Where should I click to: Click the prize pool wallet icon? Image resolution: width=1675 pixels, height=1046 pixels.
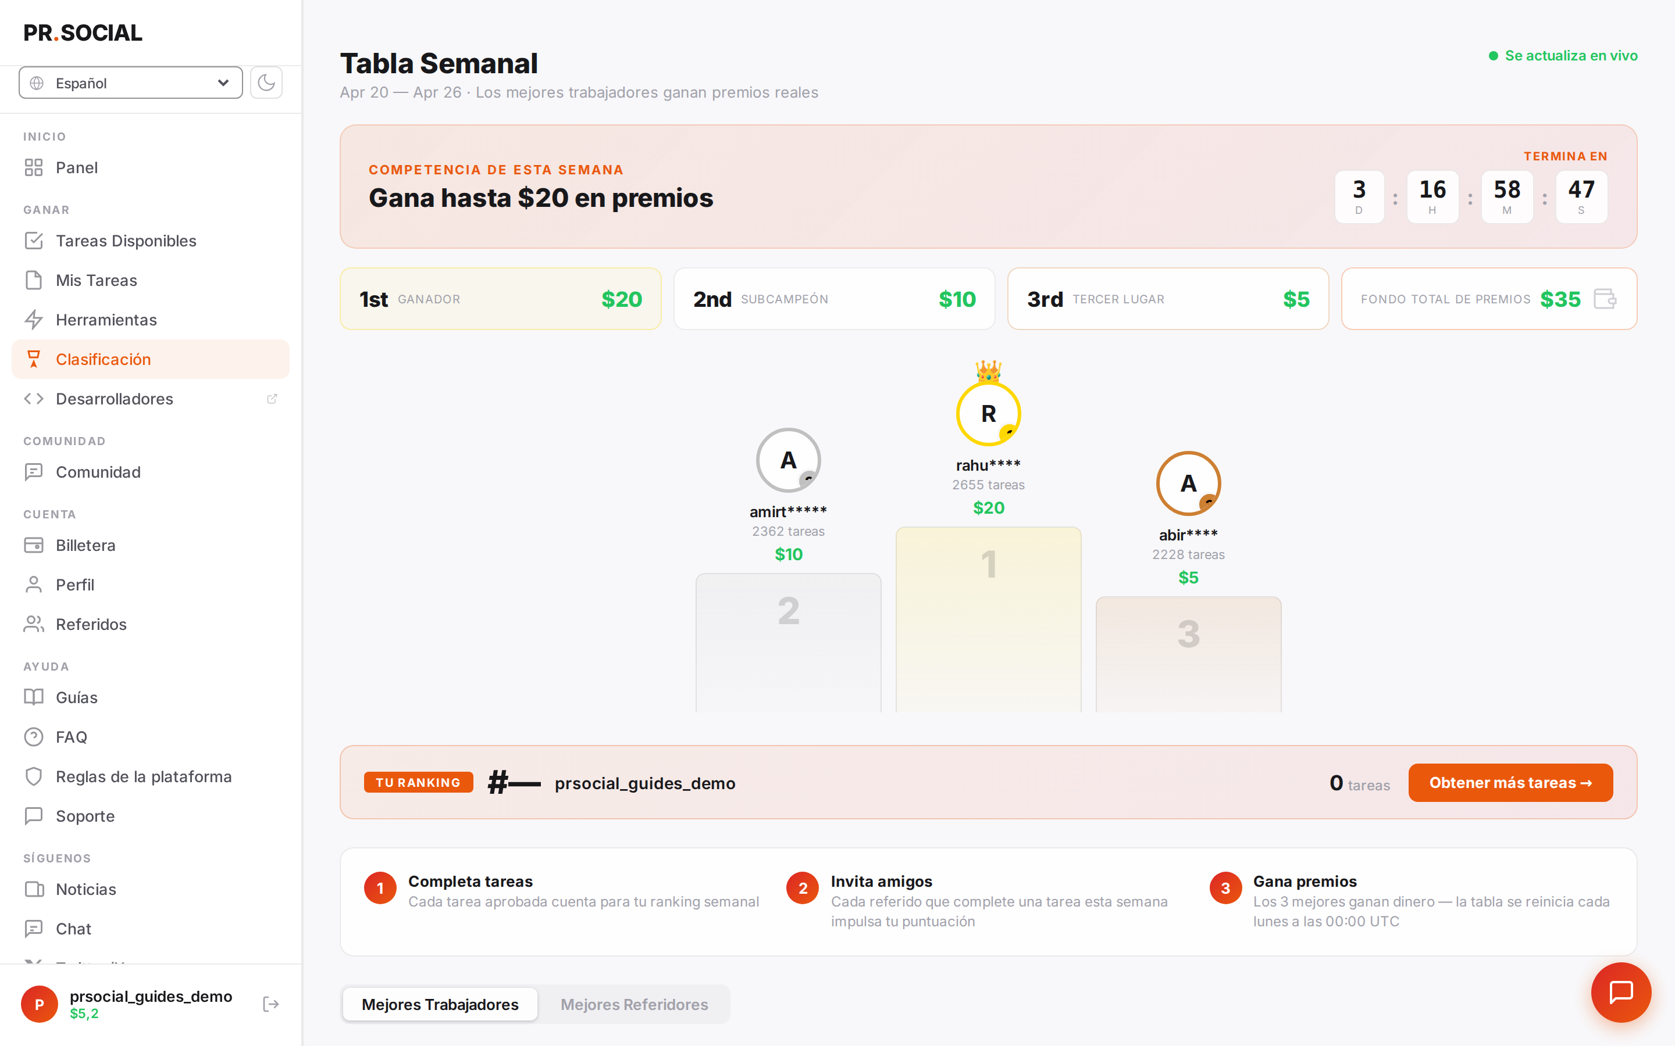coord(1605,299)
